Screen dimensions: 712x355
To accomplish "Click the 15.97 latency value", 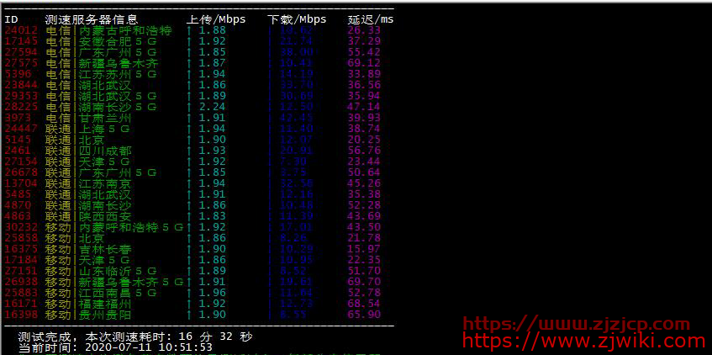I will [363, 249].
